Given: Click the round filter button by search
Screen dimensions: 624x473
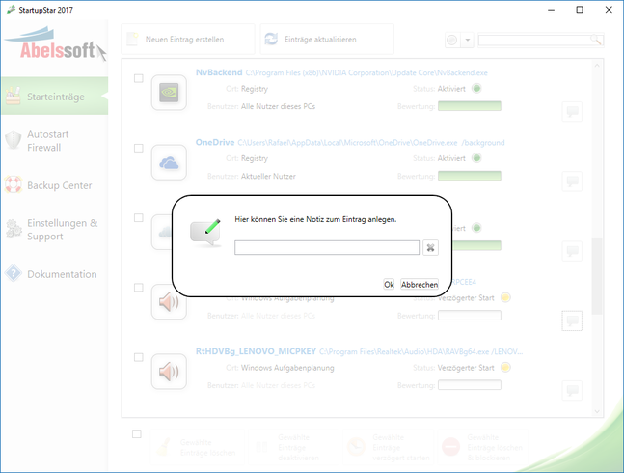Looking at the screenshot, I should [452, 40].
